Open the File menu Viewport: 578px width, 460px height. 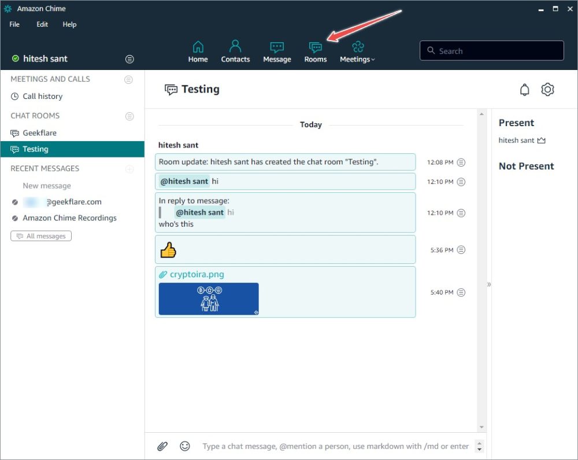(14, 24)
